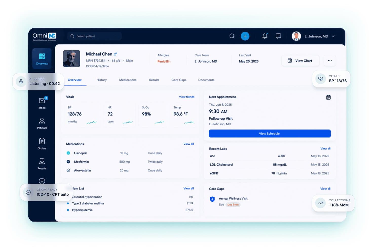Open the Care Gaps tab
Viewport: 375px width, 250px height.
click(179, 80)
